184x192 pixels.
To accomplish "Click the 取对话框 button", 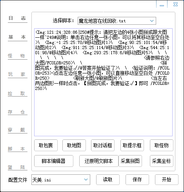I will pos(103,145).
